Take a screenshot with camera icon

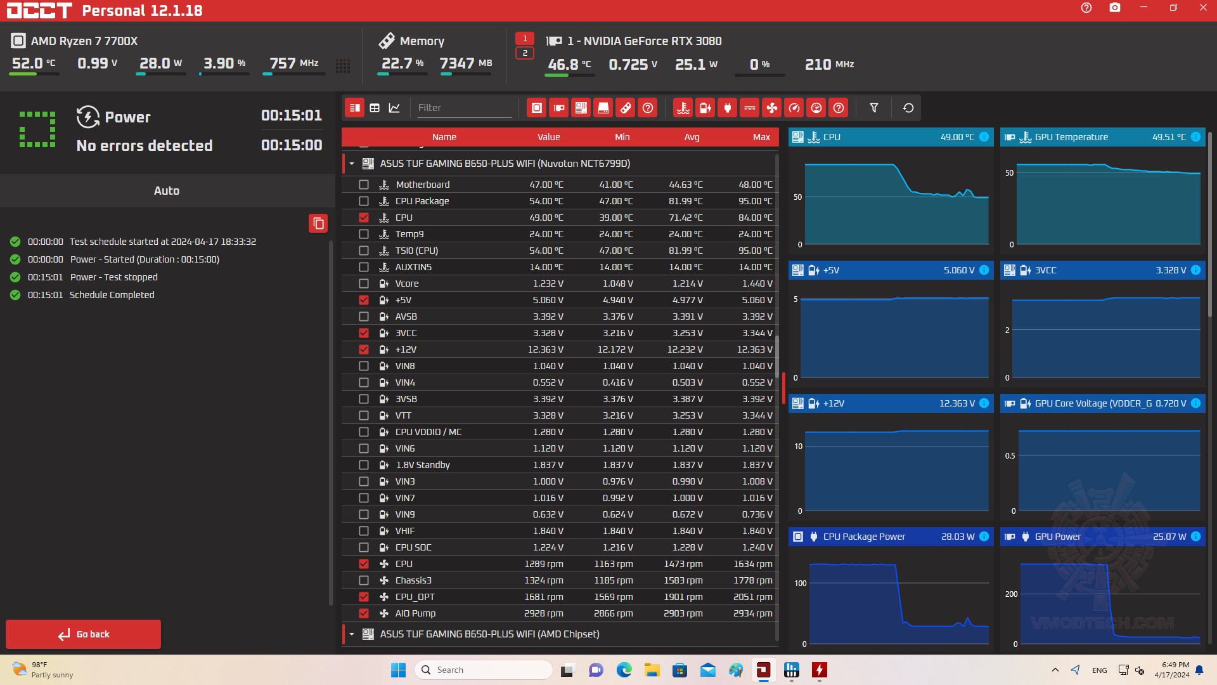pos(1114,8)
